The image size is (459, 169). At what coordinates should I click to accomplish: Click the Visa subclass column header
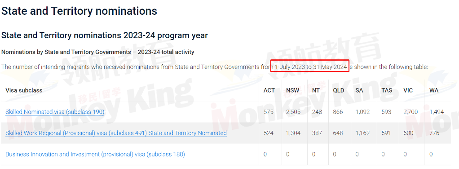point(24,90)
